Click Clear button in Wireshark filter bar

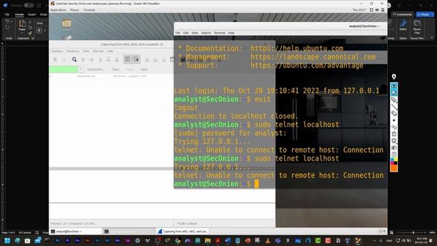(x=115, y=69)
